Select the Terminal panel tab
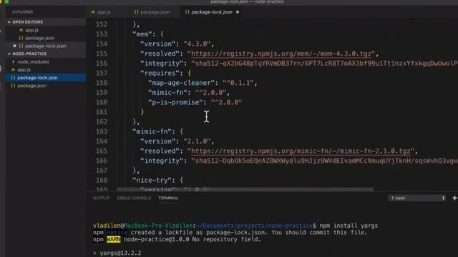Viewport: 458px width, 257px height. point(168,198)
